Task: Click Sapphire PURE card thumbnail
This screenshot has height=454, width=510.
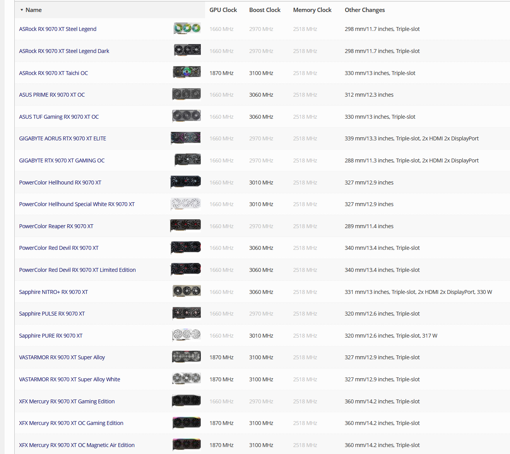Action: 187,335
